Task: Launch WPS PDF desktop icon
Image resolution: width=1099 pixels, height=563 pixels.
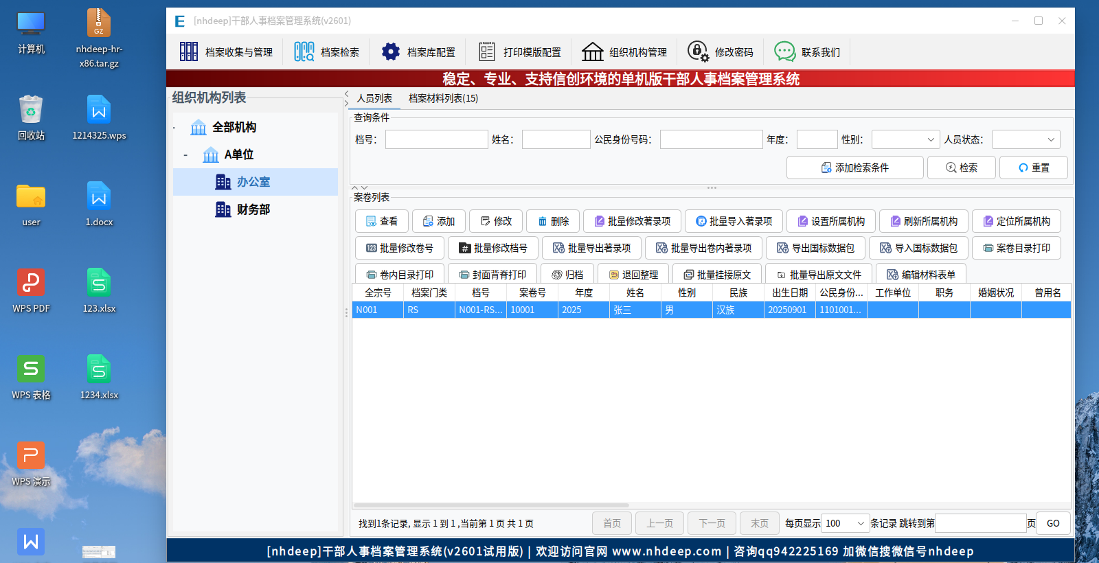Action: tap(31, 291)
